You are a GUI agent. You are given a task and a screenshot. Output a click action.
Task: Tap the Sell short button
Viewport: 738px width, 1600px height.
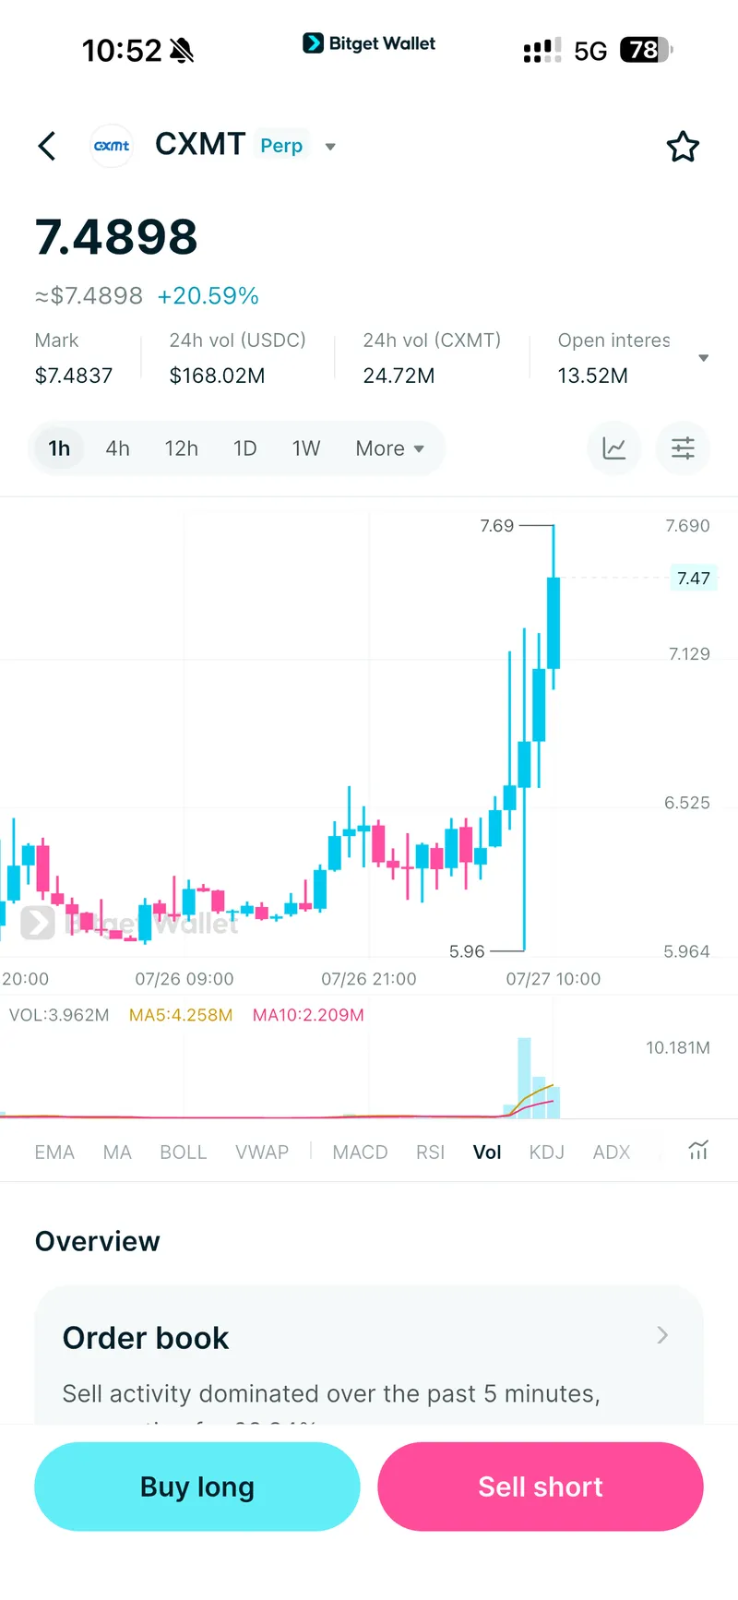point(541,1487)
